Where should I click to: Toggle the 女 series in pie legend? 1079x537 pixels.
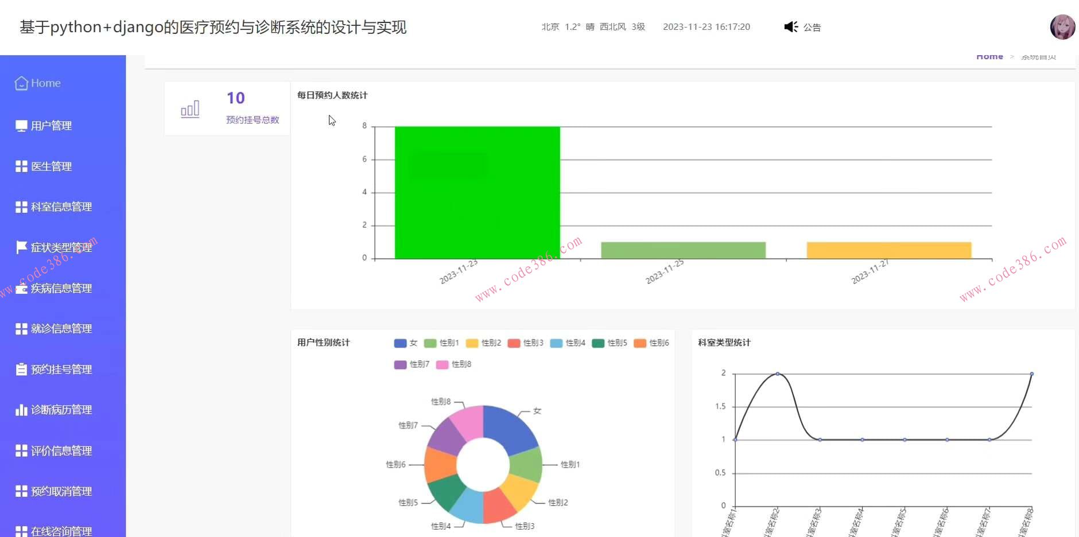tap(406, 343)
